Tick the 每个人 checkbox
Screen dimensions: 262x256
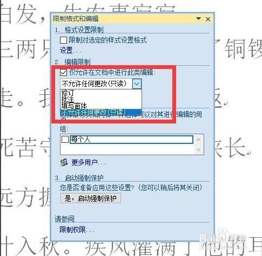tap(65, 139)
